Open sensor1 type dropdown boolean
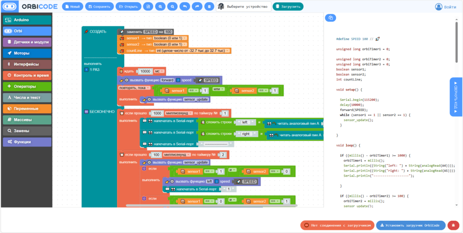The width and height of the screenshot is (463, 233). coord(170,38)
